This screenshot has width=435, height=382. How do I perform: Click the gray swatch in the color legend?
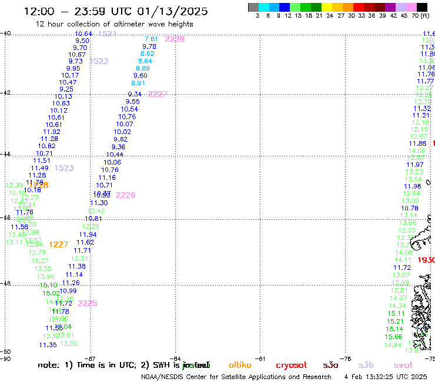pyautogui.click(x=253, y=7)
